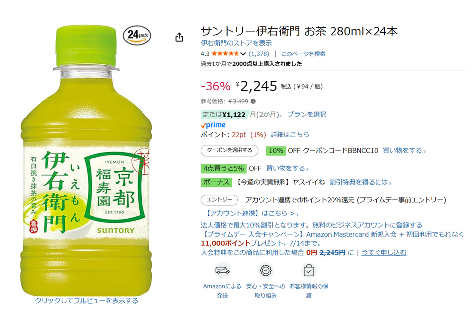Click the 24 pack badge icon
475x316 pixels.
(137, 36)
